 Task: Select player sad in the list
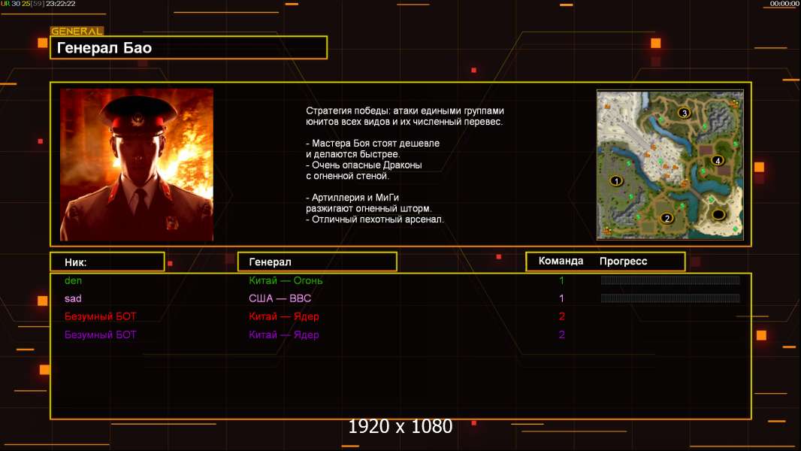[x=73, y=298]
